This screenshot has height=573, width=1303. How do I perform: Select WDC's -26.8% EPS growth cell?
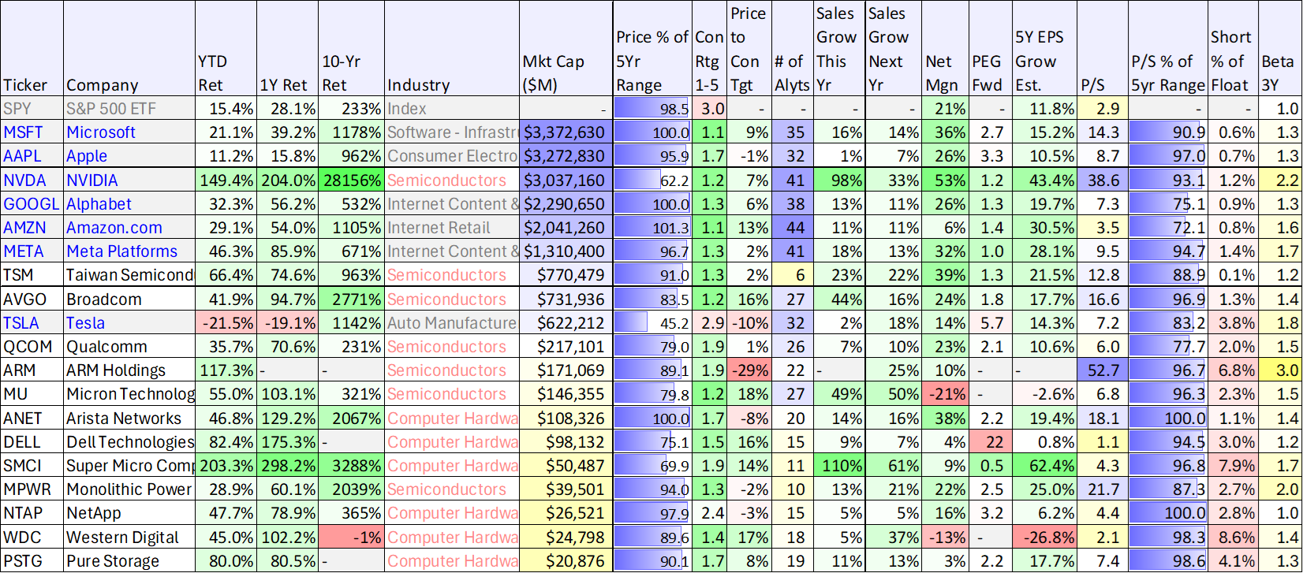[1044, 538]
